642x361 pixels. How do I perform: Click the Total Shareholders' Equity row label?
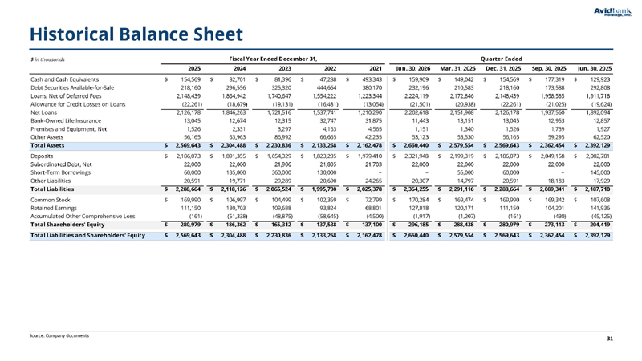click(67, 225)
